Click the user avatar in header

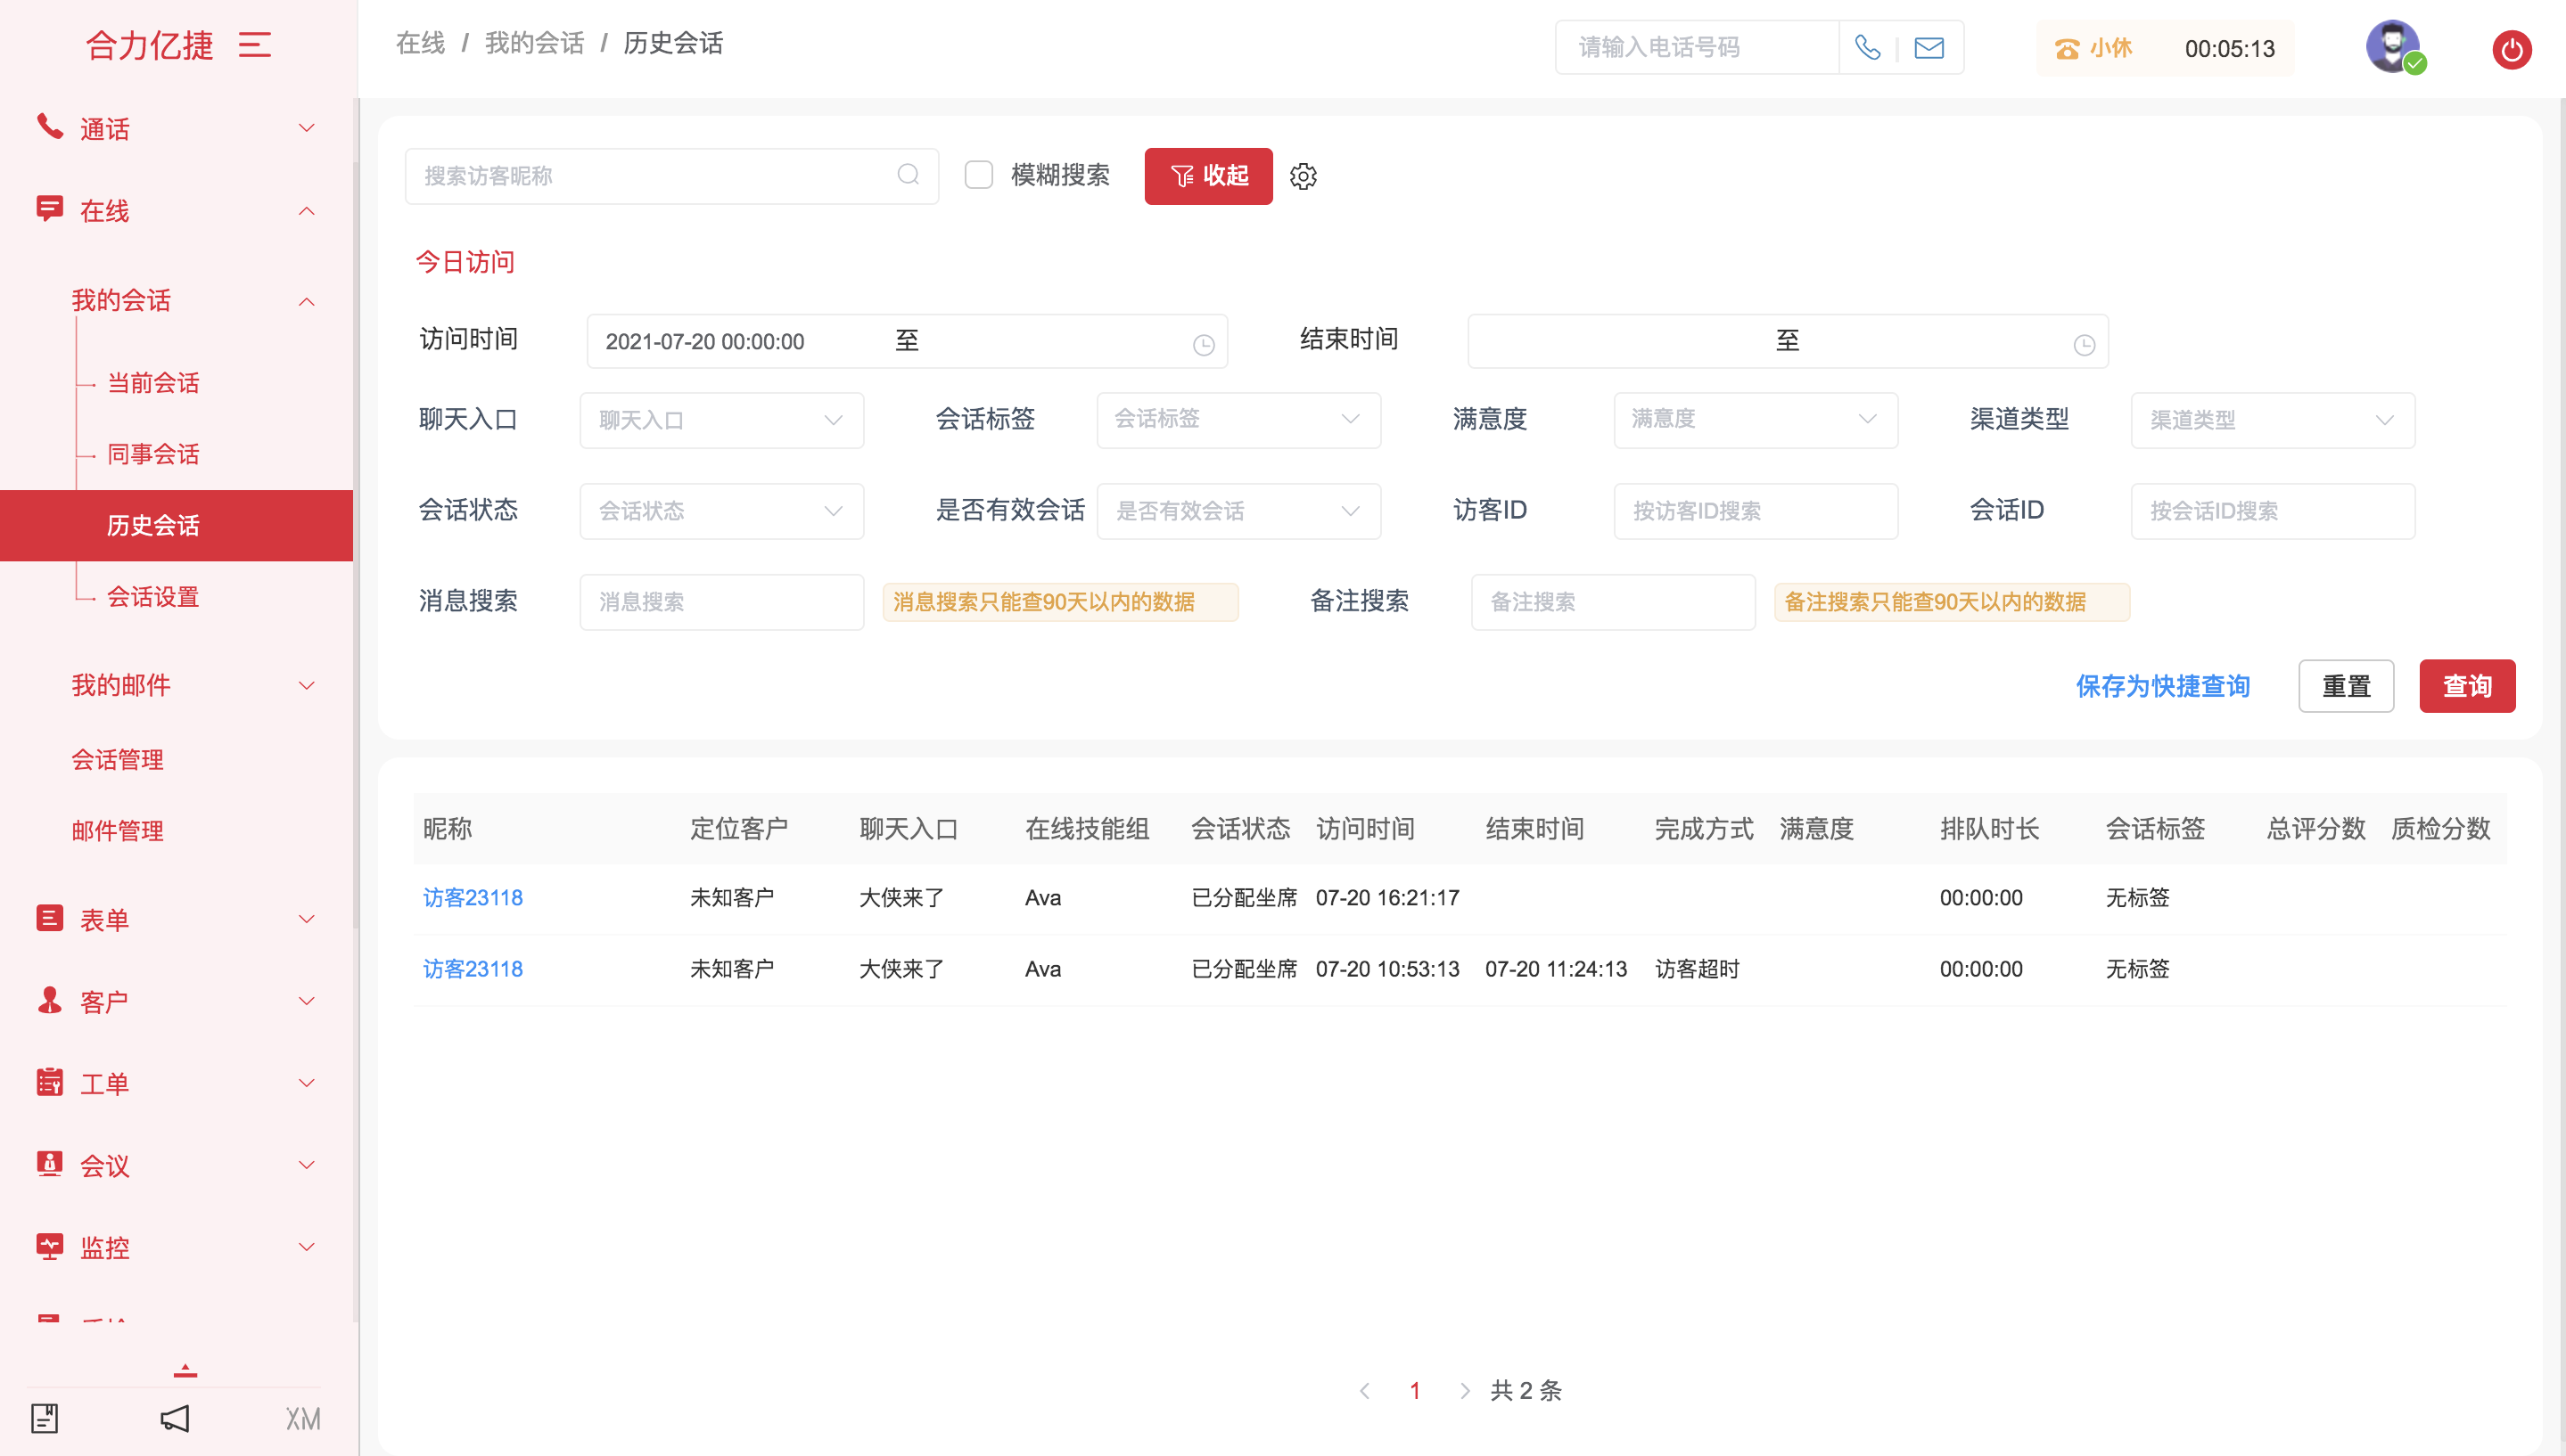pos(2392,46)
